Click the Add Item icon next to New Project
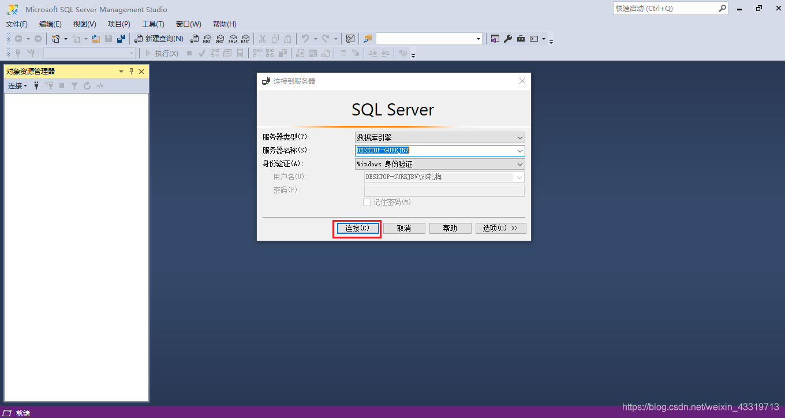 tap(76, 39)
